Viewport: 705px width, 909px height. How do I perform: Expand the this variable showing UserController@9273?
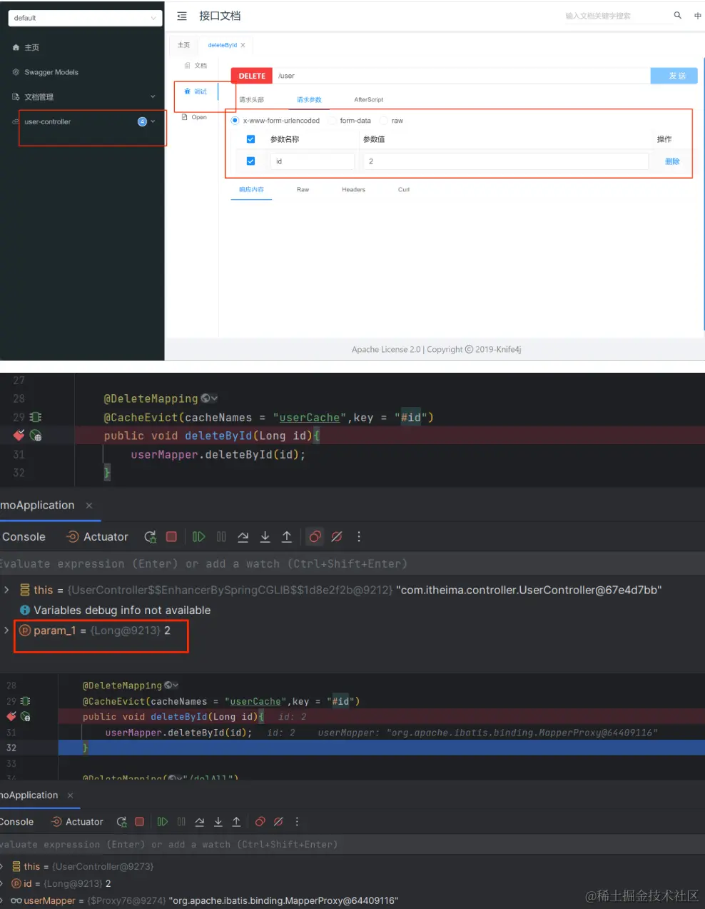pyautogui.click(x=2, y=866)
